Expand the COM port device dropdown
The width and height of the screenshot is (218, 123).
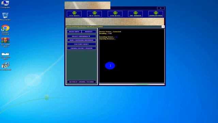pyautogui.click(x=163, y=27)
